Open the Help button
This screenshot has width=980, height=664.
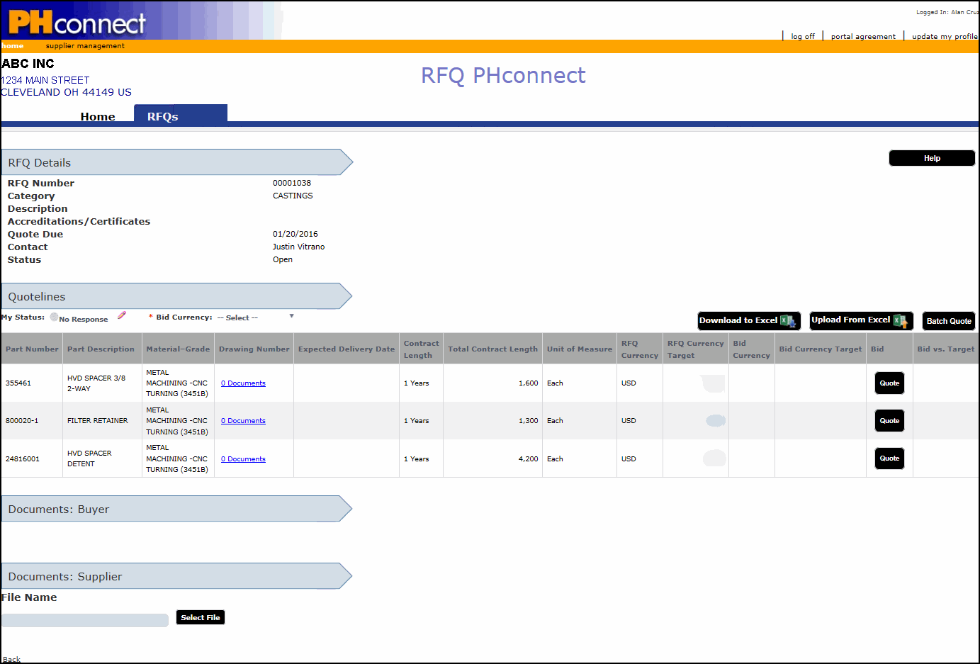pyautogui.click(x=931, y=158)
